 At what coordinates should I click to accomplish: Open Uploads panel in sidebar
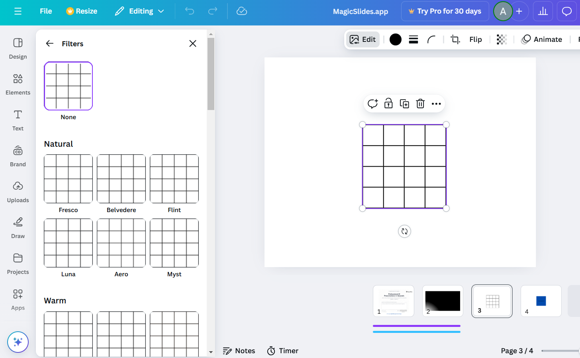[x=18, y=192]
